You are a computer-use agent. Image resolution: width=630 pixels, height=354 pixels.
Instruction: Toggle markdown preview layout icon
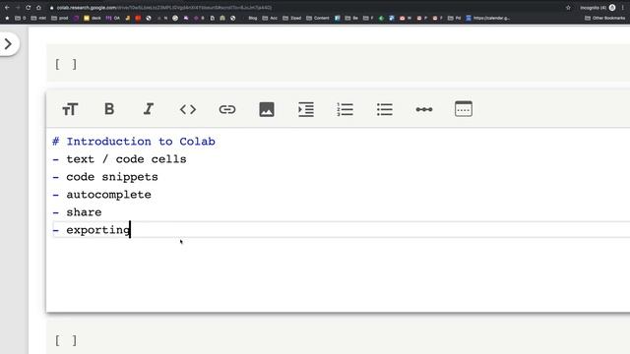point(464,109)
